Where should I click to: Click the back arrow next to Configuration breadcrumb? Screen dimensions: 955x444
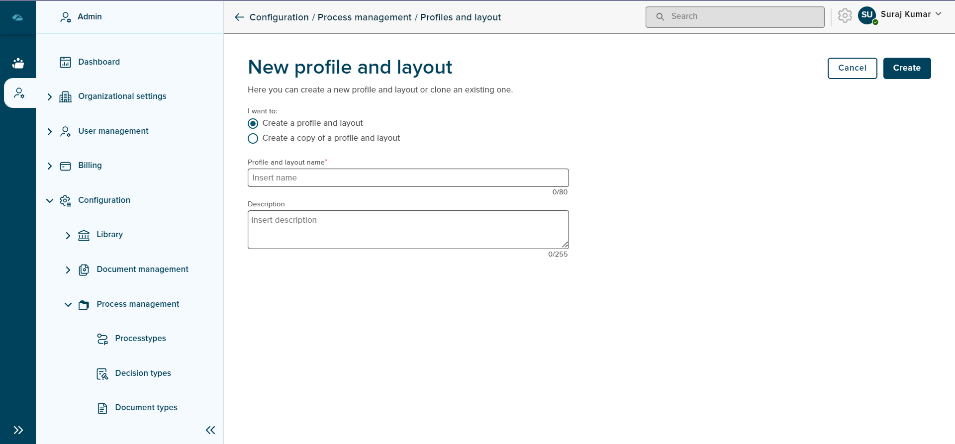click(239, 17)
